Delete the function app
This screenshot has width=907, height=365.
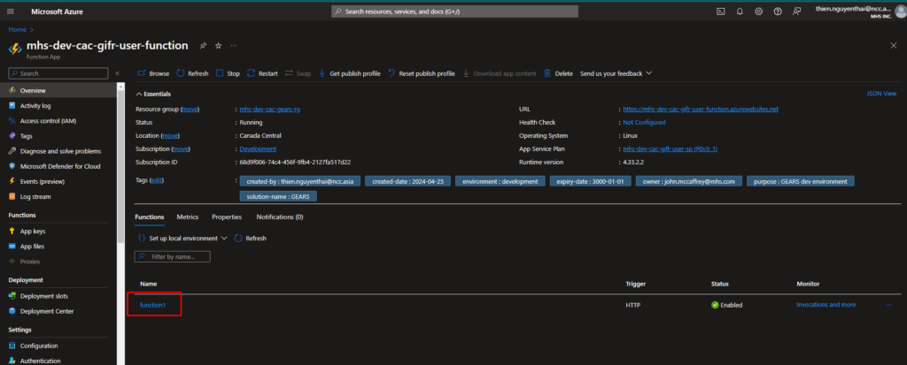(x=558, y=73)
